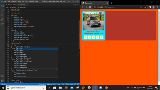The width and height of the screenshot is (160, 90).
Task: Toggle Chrome side panel
Action: pos(150,7)
